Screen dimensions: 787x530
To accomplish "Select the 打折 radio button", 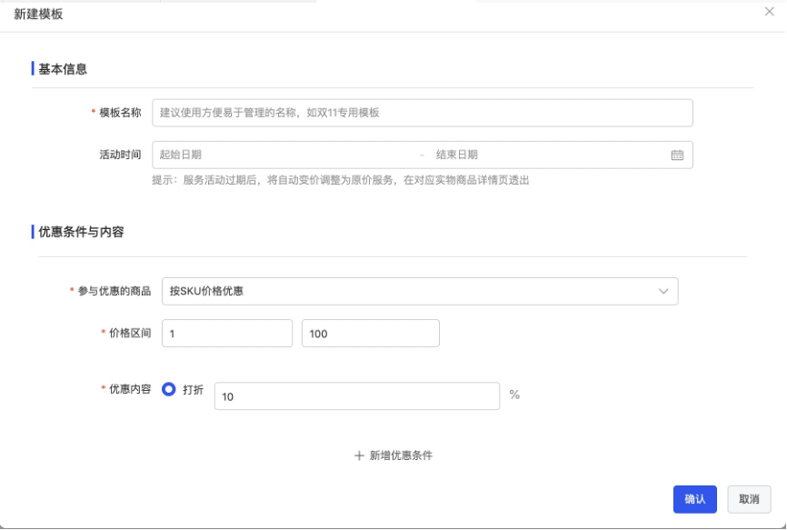I will (x=169, y=389).
